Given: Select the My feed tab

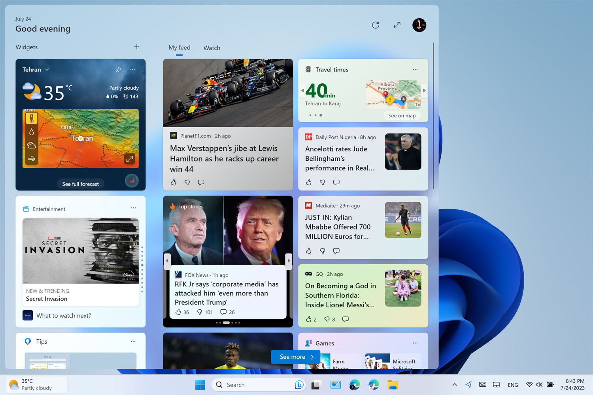Looking at the screenshot, I should click(x=179, y=48).
